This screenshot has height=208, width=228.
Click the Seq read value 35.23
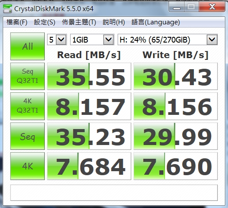tap(89, 136)
